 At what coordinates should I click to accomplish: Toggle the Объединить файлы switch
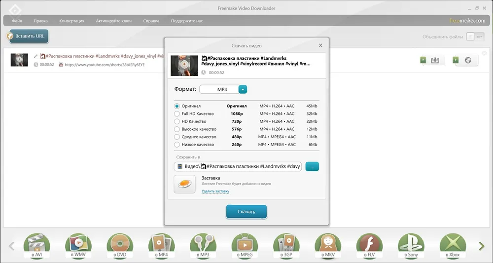point(475,37)
